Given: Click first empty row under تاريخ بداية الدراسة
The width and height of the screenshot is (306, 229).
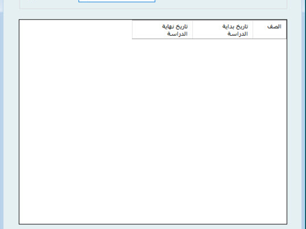Looking at the screenshot, I should 223,44.
